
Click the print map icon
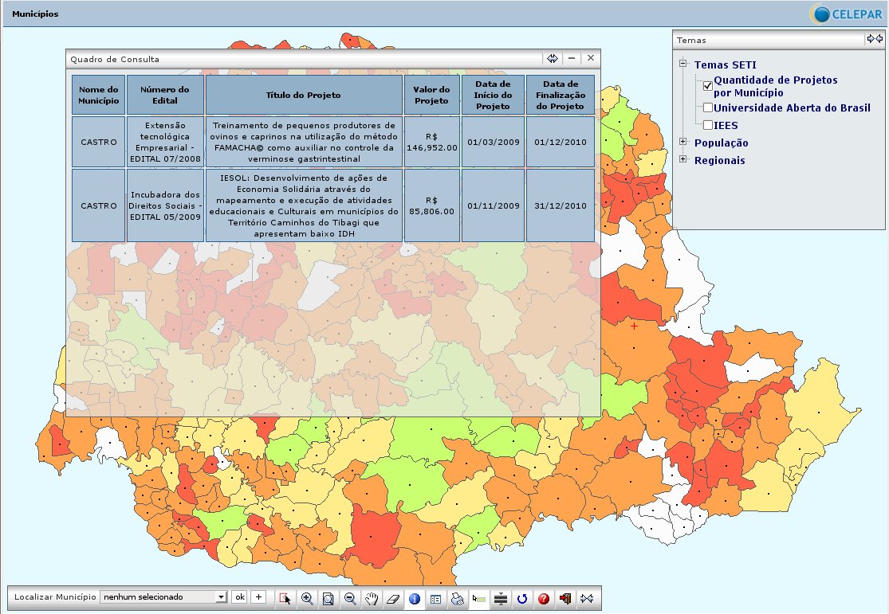(457, 598)
